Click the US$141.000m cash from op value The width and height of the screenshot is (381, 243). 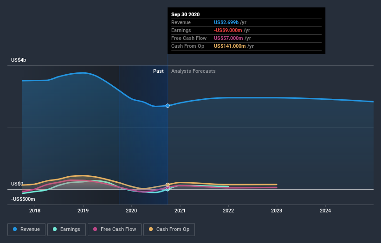[230, 46]
